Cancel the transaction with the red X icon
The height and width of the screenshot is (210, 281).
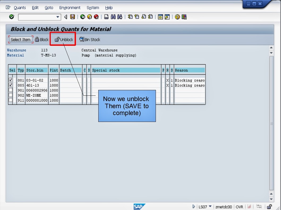click(96, 17)
